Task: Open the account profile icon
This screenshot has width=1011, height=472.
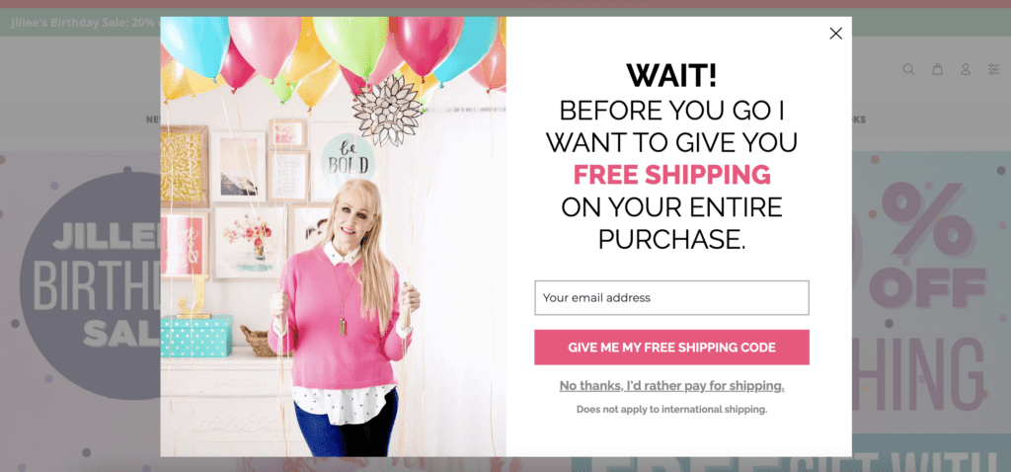Action: (966, 69)
